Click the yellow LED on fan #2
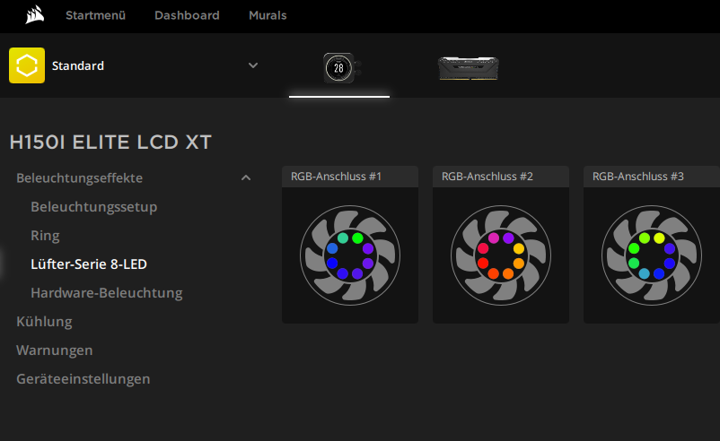Screen dimensions: 720x441 click(x=518, y=248)
